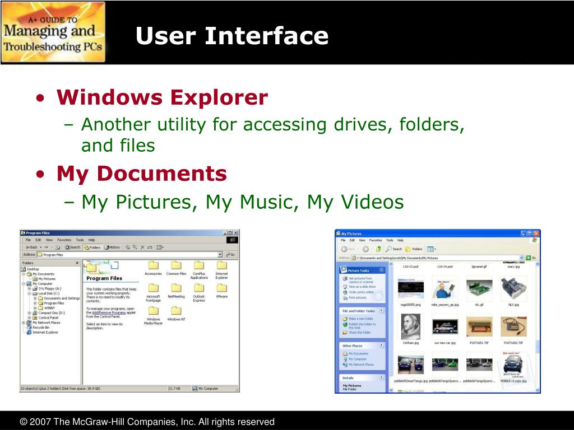Viewport: 574px width, 430px height.
Task: Expand Documents and Settings tree node
Action: (35, 298)
